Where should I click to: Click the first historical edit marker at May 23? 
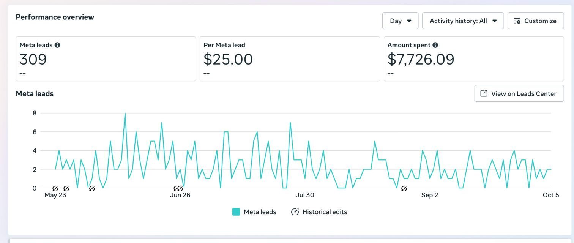pos(55,188)
